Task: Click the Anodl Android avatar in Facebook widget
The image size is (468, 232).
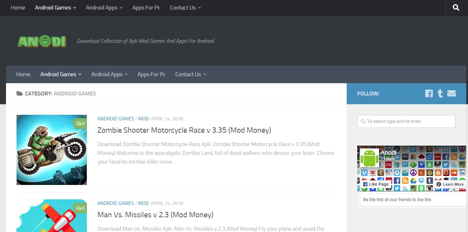Action: [369, 158]
